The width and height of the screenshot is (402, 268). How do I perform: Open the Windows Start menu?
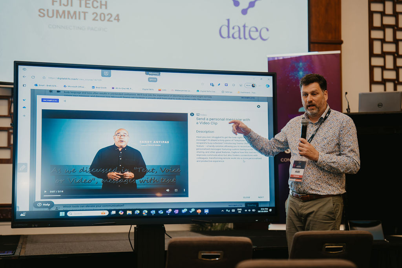62,214
